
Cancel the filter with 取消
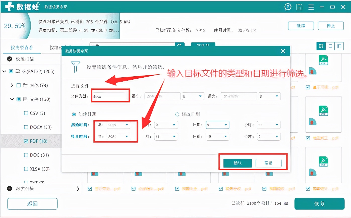point(268,163)
